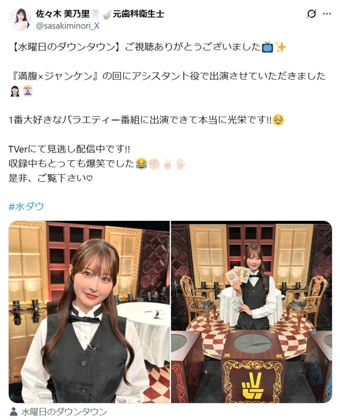
Task: Open the profile avatar picture
Action: pos(20,19)
